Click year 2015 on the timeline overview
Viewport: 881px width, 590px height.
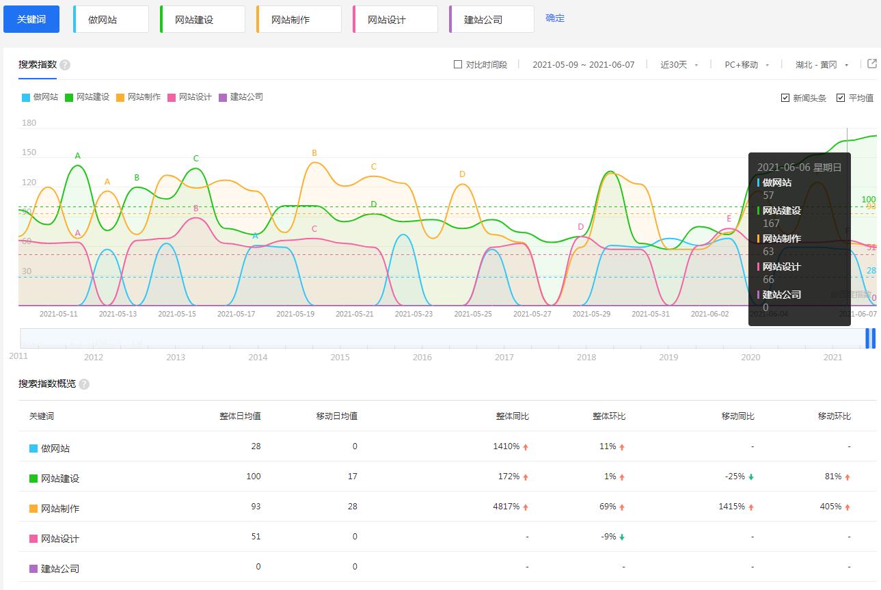(340, 358)
